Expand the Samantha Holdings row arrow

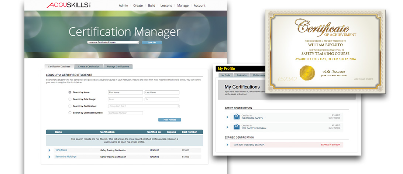tap(49, 157)
